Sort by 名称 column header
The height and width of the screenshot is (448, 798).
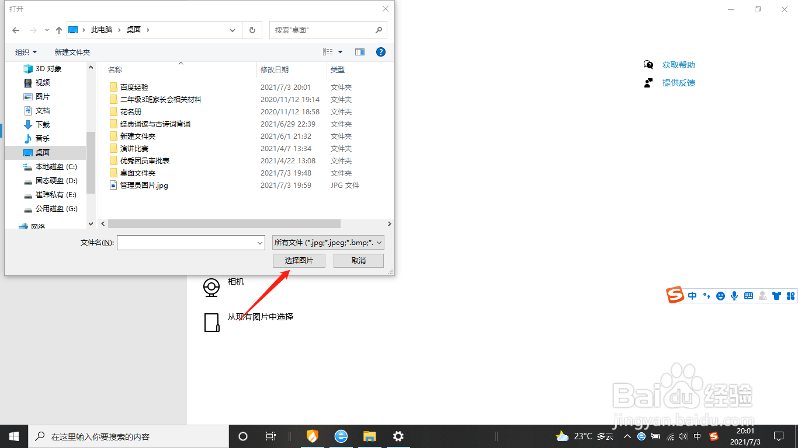click(x=115, y=69)
